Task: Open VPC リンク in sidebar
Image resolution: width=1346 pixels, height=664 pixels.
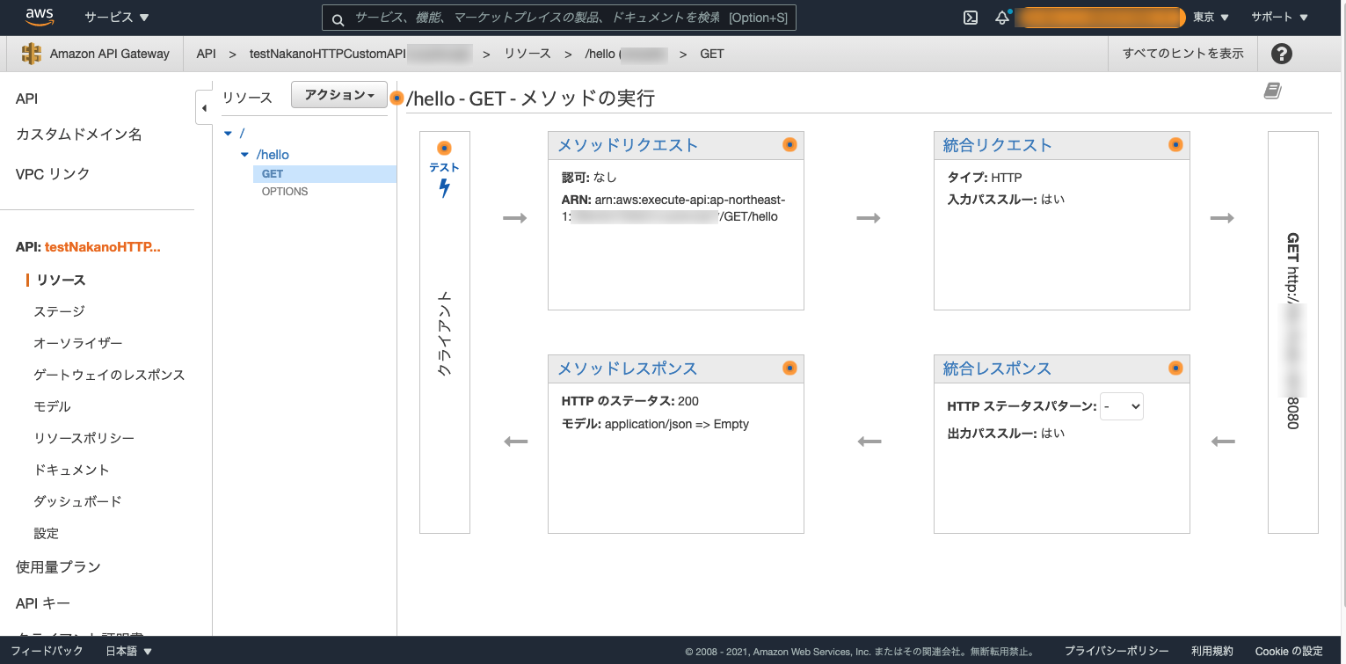Action: (53, 174)
